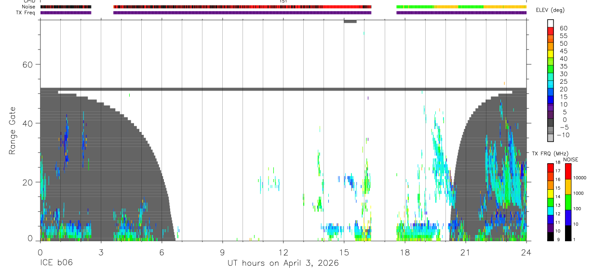
Task: Select the orange-yellow segment of NOISE colorbar
Action: coord(568,187)
